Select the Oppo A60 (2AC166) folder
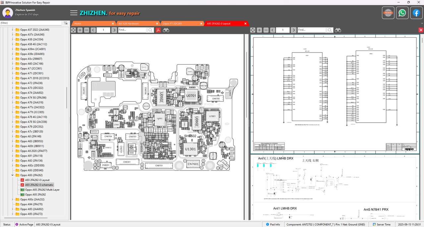Screen dimensions: 424x227 pyautogui.click(x=31, y=64)
